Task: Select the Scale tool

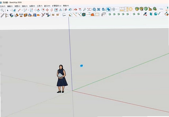Action: pyautogui.click(x=56, y=10)
